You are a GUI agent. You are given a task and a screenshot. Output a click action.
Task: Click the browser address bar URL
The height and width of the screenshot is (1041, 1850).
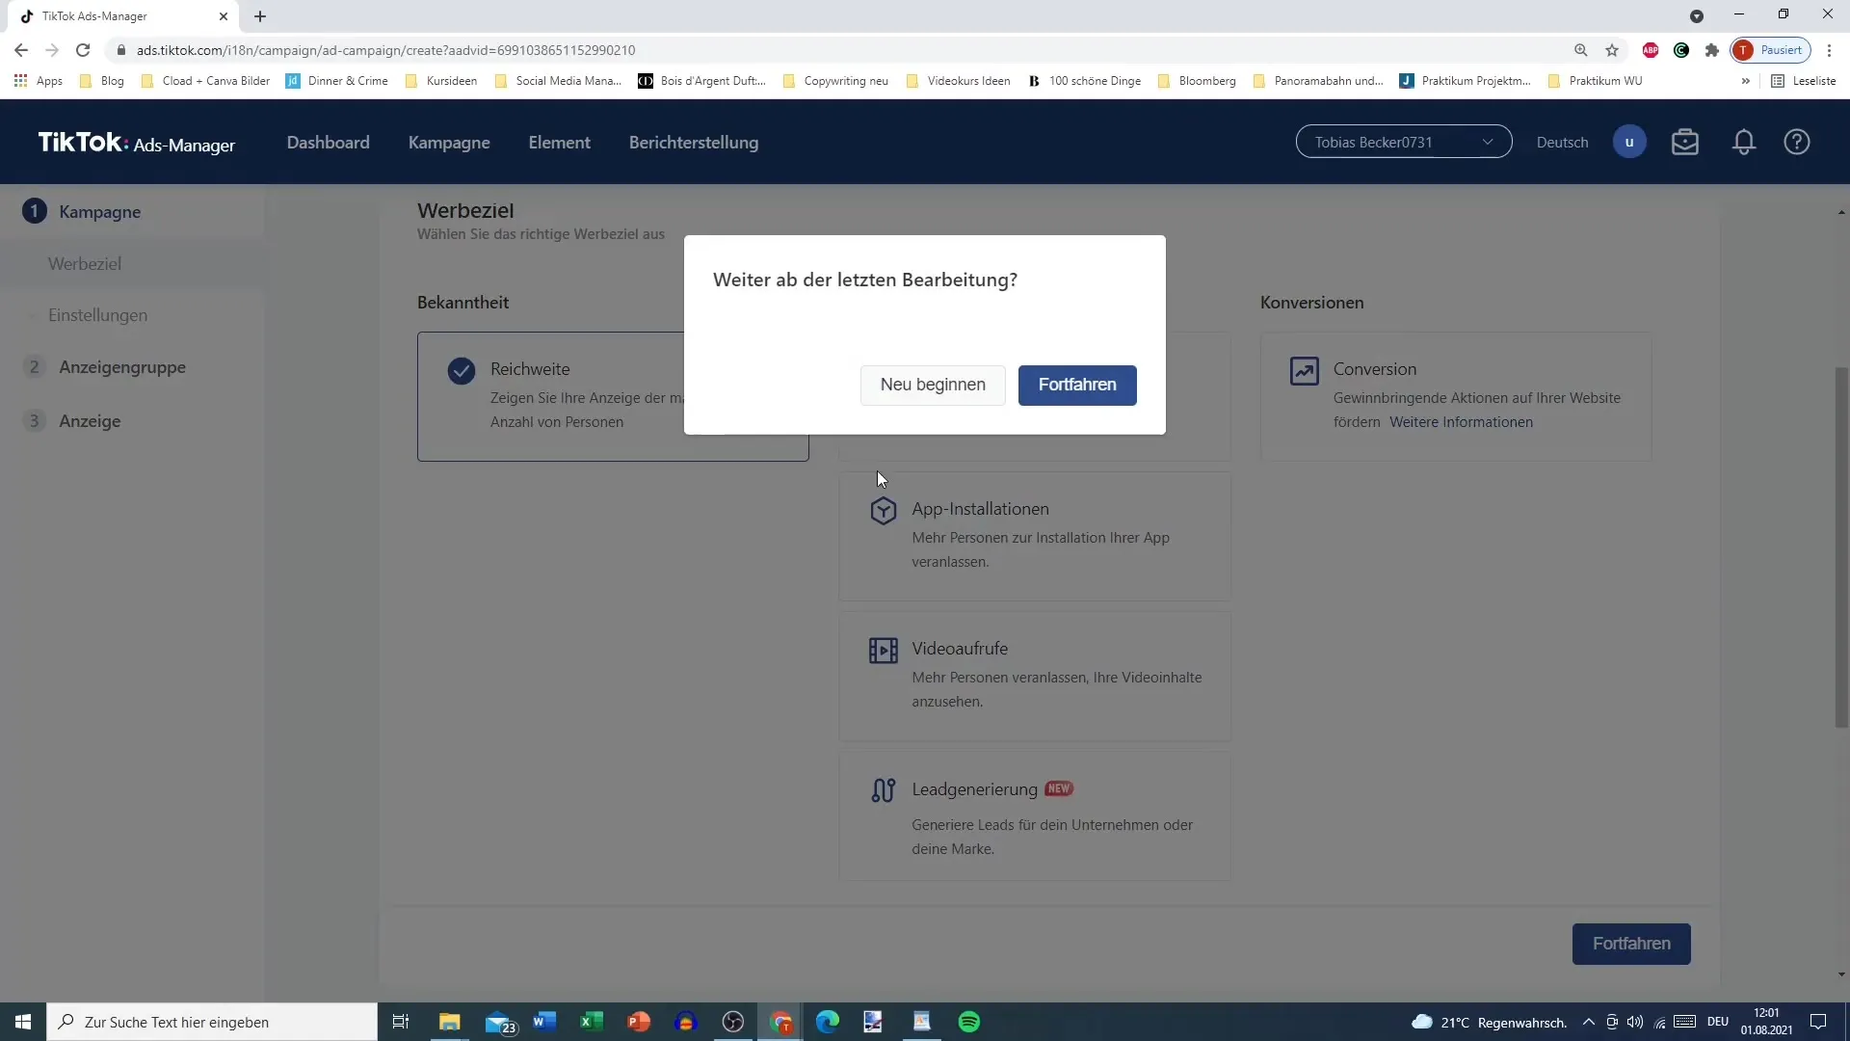point(385,50)
